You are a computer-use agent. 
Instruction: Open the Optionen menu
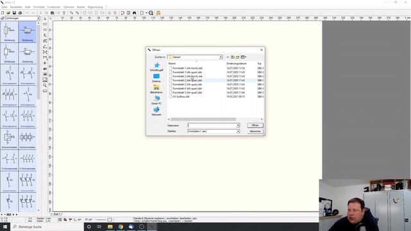[x=69, y=7]
